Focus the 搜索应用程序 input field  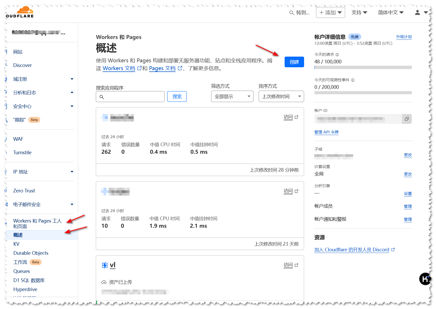[130, 97]
